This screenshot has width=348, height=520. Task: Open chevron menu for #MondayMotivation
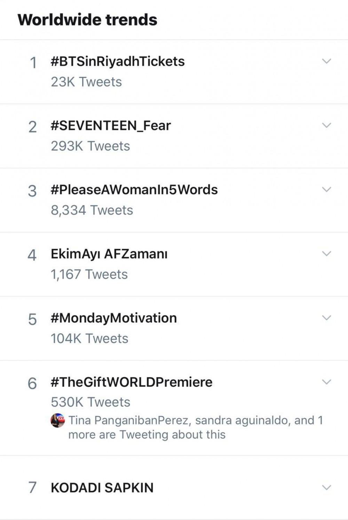tap(326, 318)
